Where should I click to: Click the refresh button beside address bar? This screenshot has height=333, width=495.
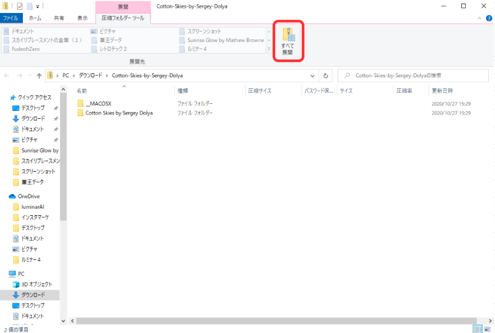[326, 76]
